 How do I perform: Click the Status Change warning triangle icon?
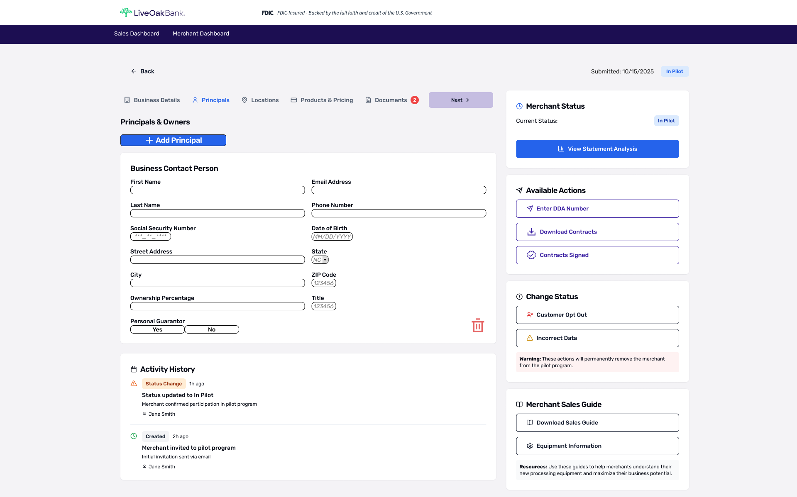[134, 384]
